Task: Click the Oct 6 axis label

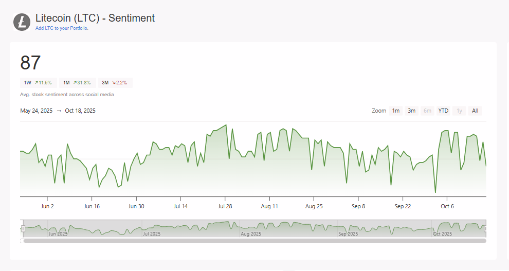Action: point(447,206)
